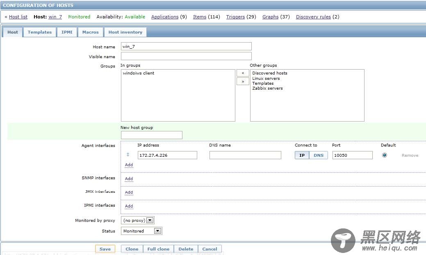Open Discovery rules (2) link

click(x=313, y=17)
